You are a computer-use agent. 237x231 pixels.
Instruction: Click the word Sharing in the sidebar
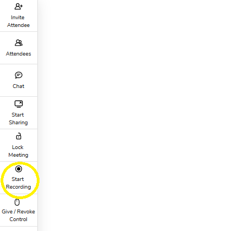(18, 123)
